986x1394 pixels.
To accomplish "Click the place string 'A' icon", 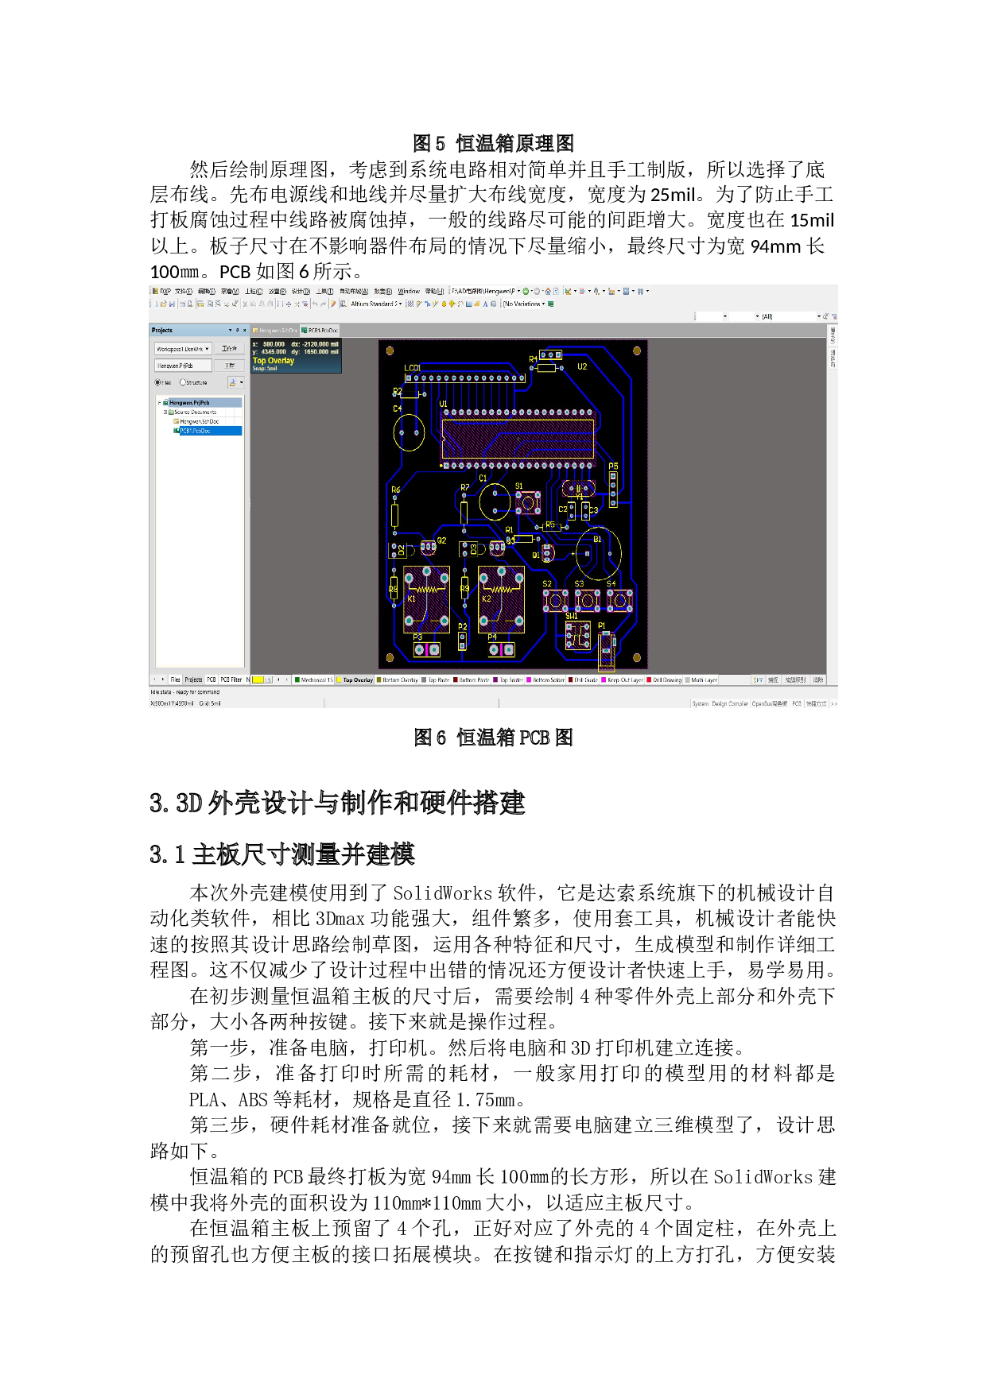I will (x=485, y=304).
